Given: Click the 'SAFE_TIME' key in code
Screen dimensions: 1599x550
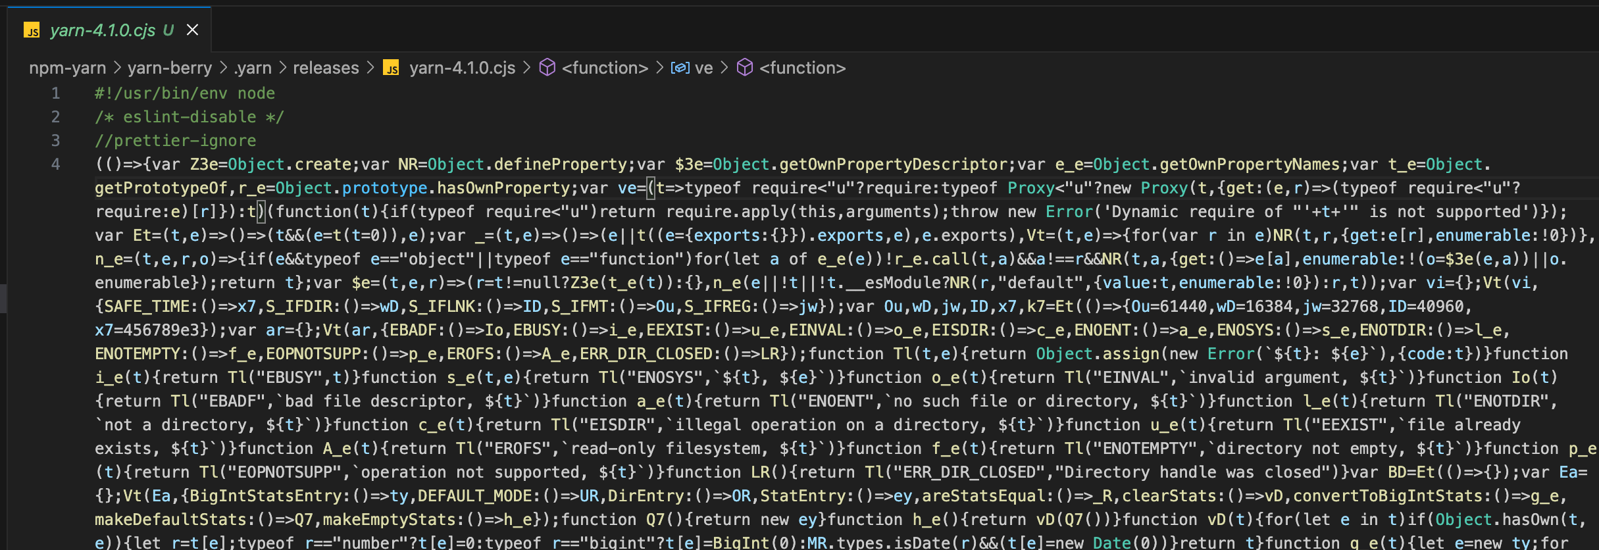Looking at the screenshot, I should [147, 307].
